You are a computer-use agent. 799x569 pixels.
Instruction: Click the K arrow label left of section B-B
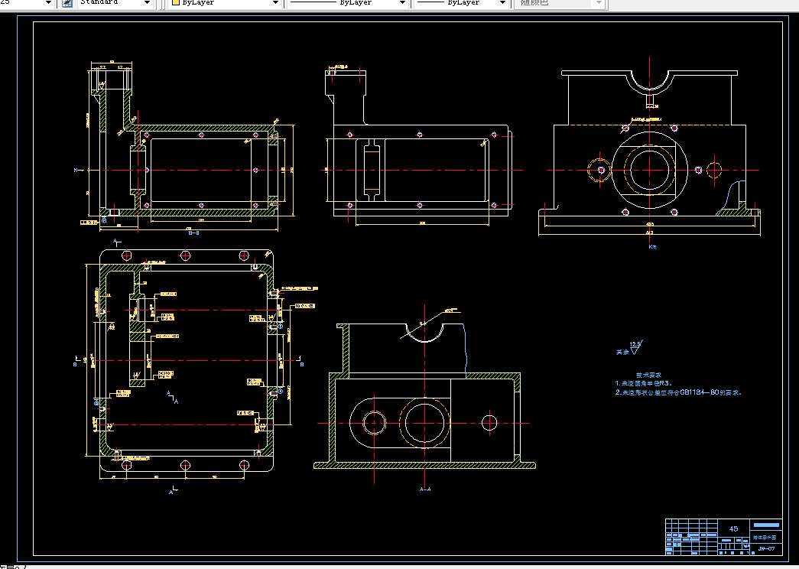pos(79,171)
